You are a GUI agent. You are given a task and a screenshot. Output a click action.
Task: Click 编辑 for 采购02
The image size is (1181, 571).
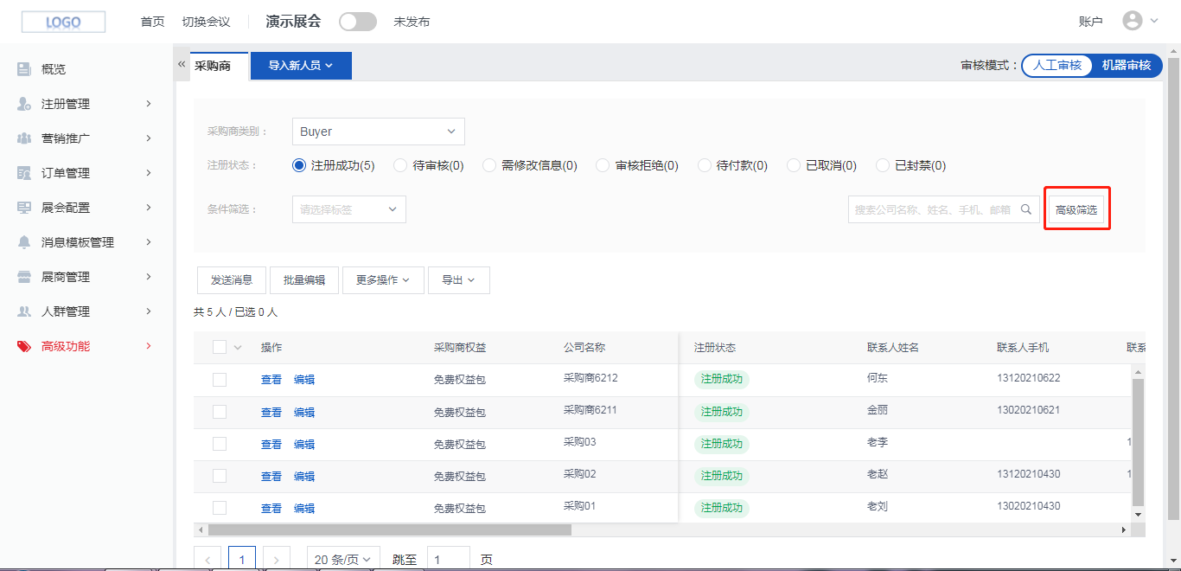click(x=304, y=476)
